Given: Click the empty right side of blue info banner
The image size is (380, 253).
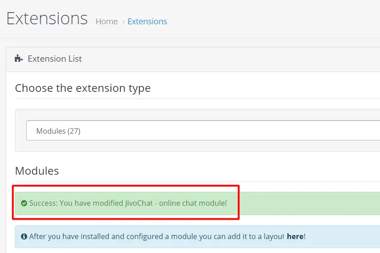Looking at the screenshot, I should (x=347, y=236).
